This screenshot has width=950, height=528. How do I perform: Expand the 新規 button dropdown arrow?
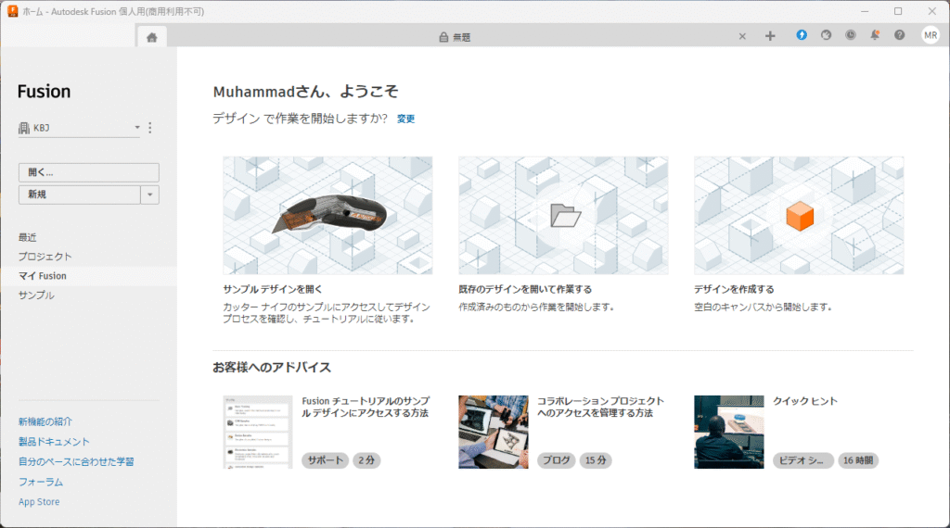pyautogui.click(x=150, y=195)
